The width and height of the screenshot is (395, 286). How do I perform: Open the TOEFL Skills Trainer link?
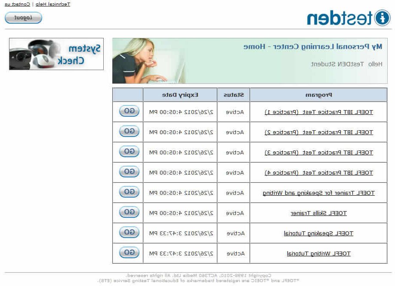click(318, 213)
